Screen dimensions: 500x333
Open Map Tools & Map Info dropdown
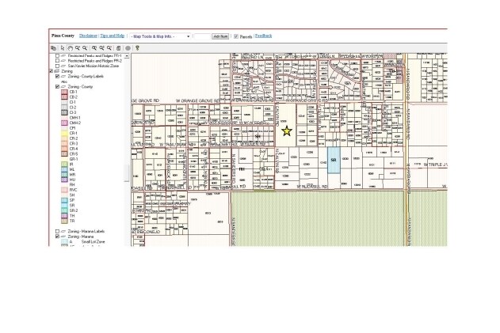pyautogui.click(x=159, y=36)
